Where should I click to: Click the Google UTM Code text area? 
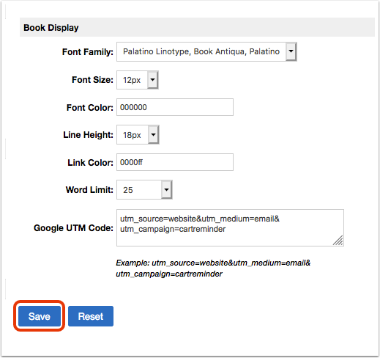coord(230,227)
